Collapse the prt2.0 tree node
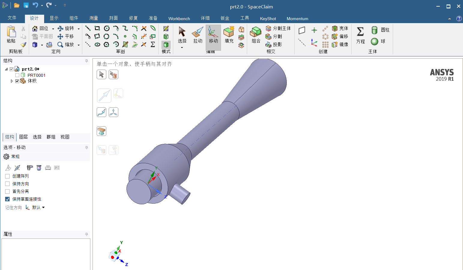Screen dimensions: 463x270 click(6, 69)
